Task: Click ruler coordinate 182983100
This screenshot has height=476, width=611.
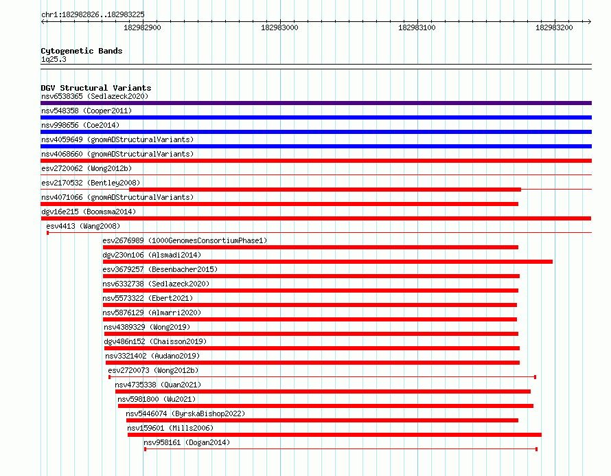Action: (417, 27)
